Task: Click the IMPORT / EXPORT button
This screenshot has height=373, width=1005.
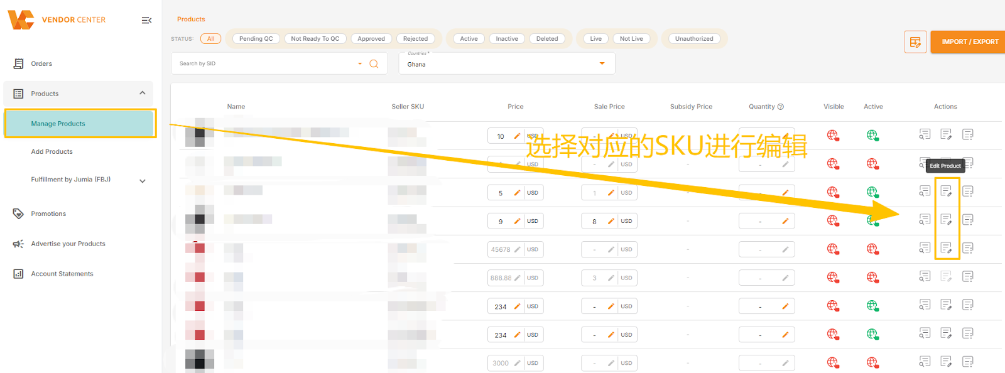Action: pos(969,42)
